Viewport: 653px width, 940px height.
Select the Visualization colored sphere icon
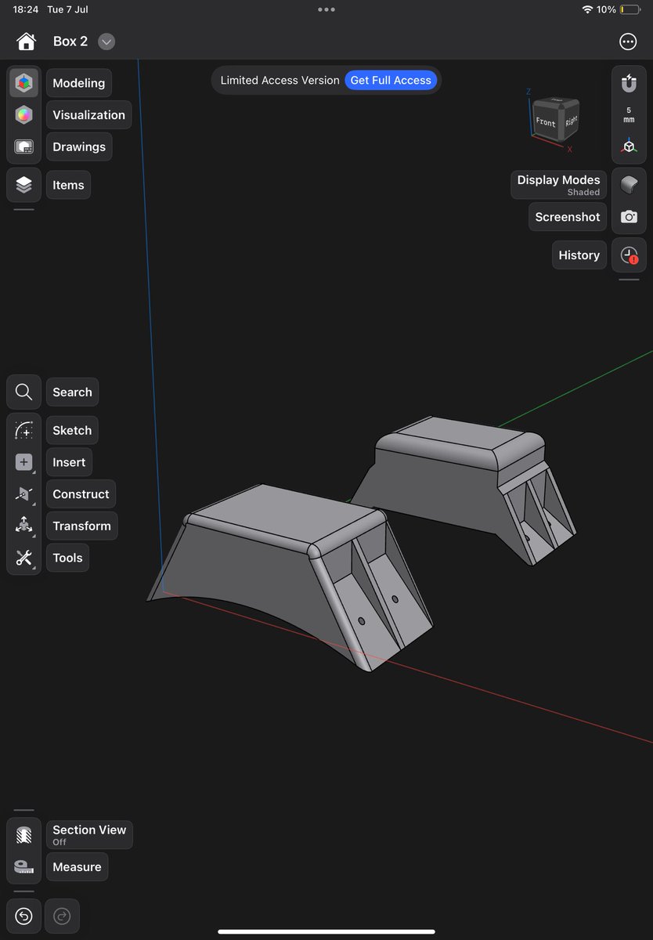tap(23, 115)
